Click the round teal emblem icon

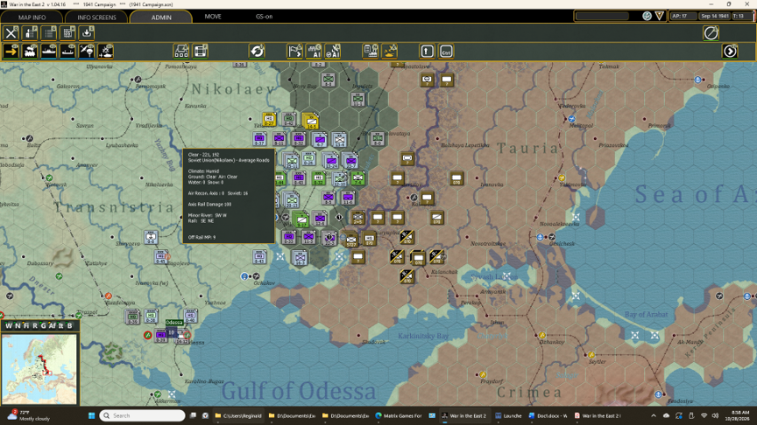(x=647, y=16)
